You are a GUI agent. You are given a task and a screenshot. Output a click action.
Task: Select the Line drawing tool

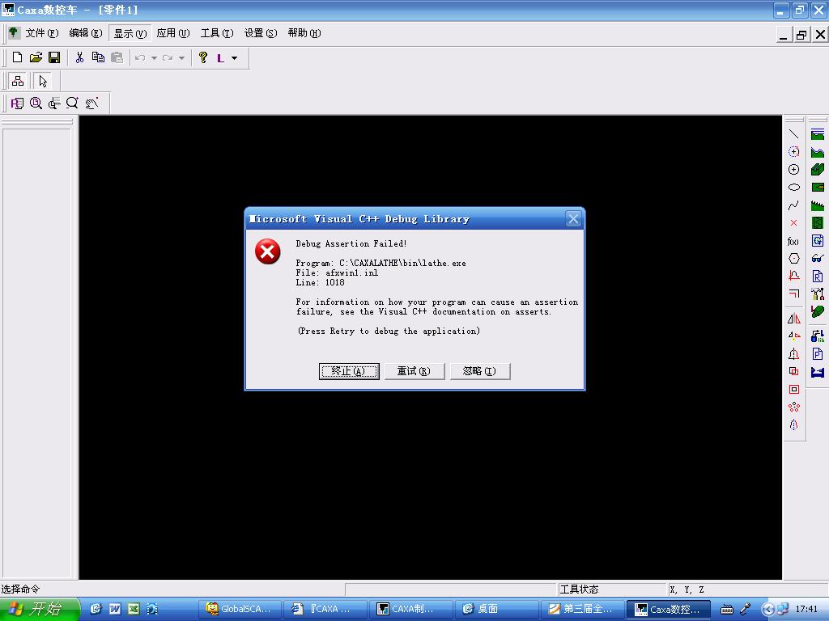[x=793, y=134]
